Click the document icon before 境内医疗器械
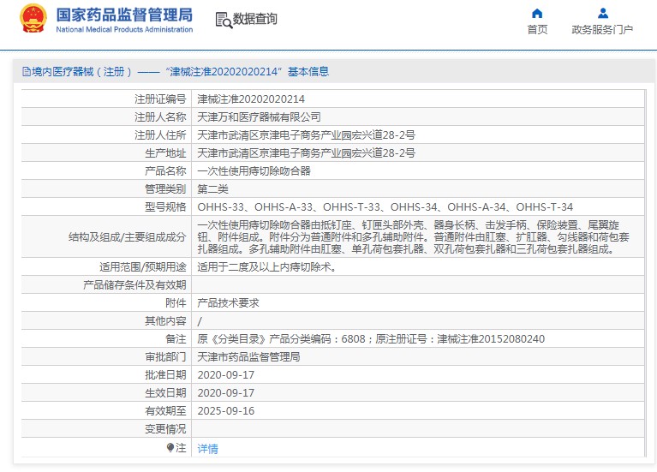This screenshot has width=657, height=472. (x=26, y=72)
